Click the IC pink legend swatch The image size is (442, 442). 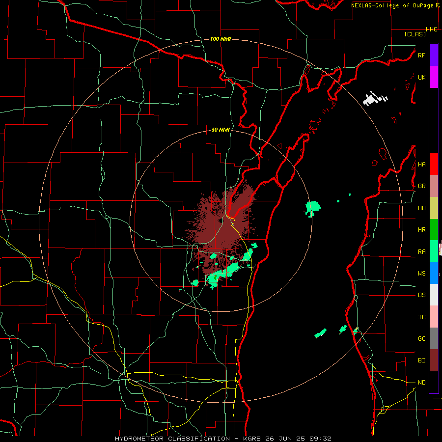[434, 317]
